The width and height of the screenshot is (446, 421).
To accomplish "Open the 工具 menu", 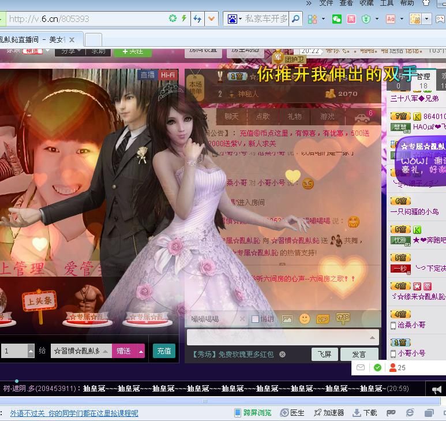I will click(387, 3).
